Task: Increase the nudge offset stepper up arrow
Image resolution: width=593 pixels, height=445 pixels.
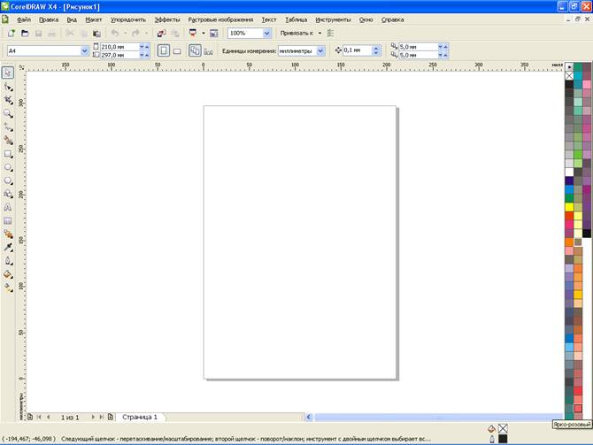Action: pos(376,48)
